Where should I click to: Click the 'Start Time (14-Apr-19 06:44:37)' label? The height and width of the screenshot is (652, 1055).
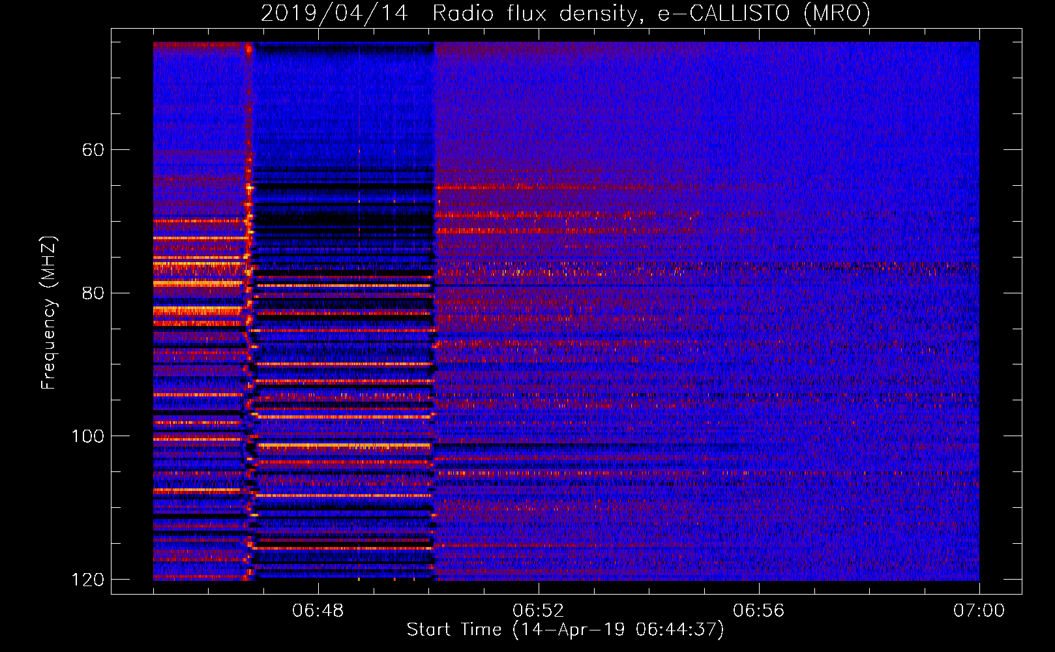565,630
